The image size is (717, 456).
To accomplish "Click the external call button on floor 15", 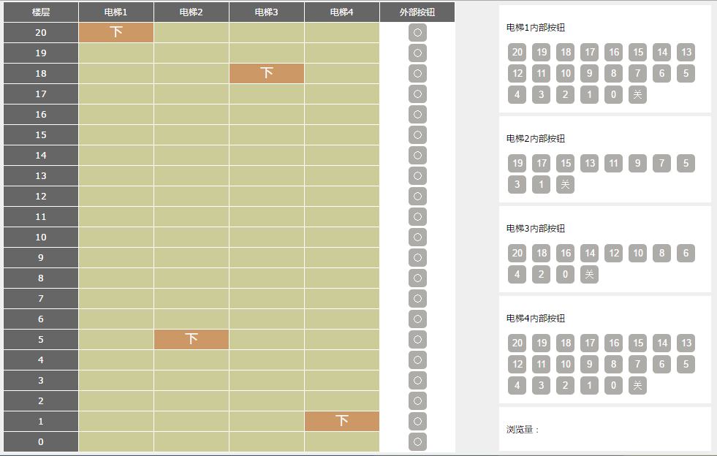I will pyautogui.click(x=417, y=135).
